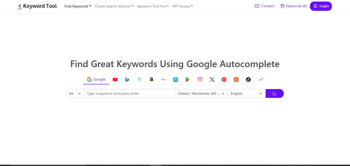Switch to the Pinterest keyword tab
The image size is (350, 166).
[224, 79]
